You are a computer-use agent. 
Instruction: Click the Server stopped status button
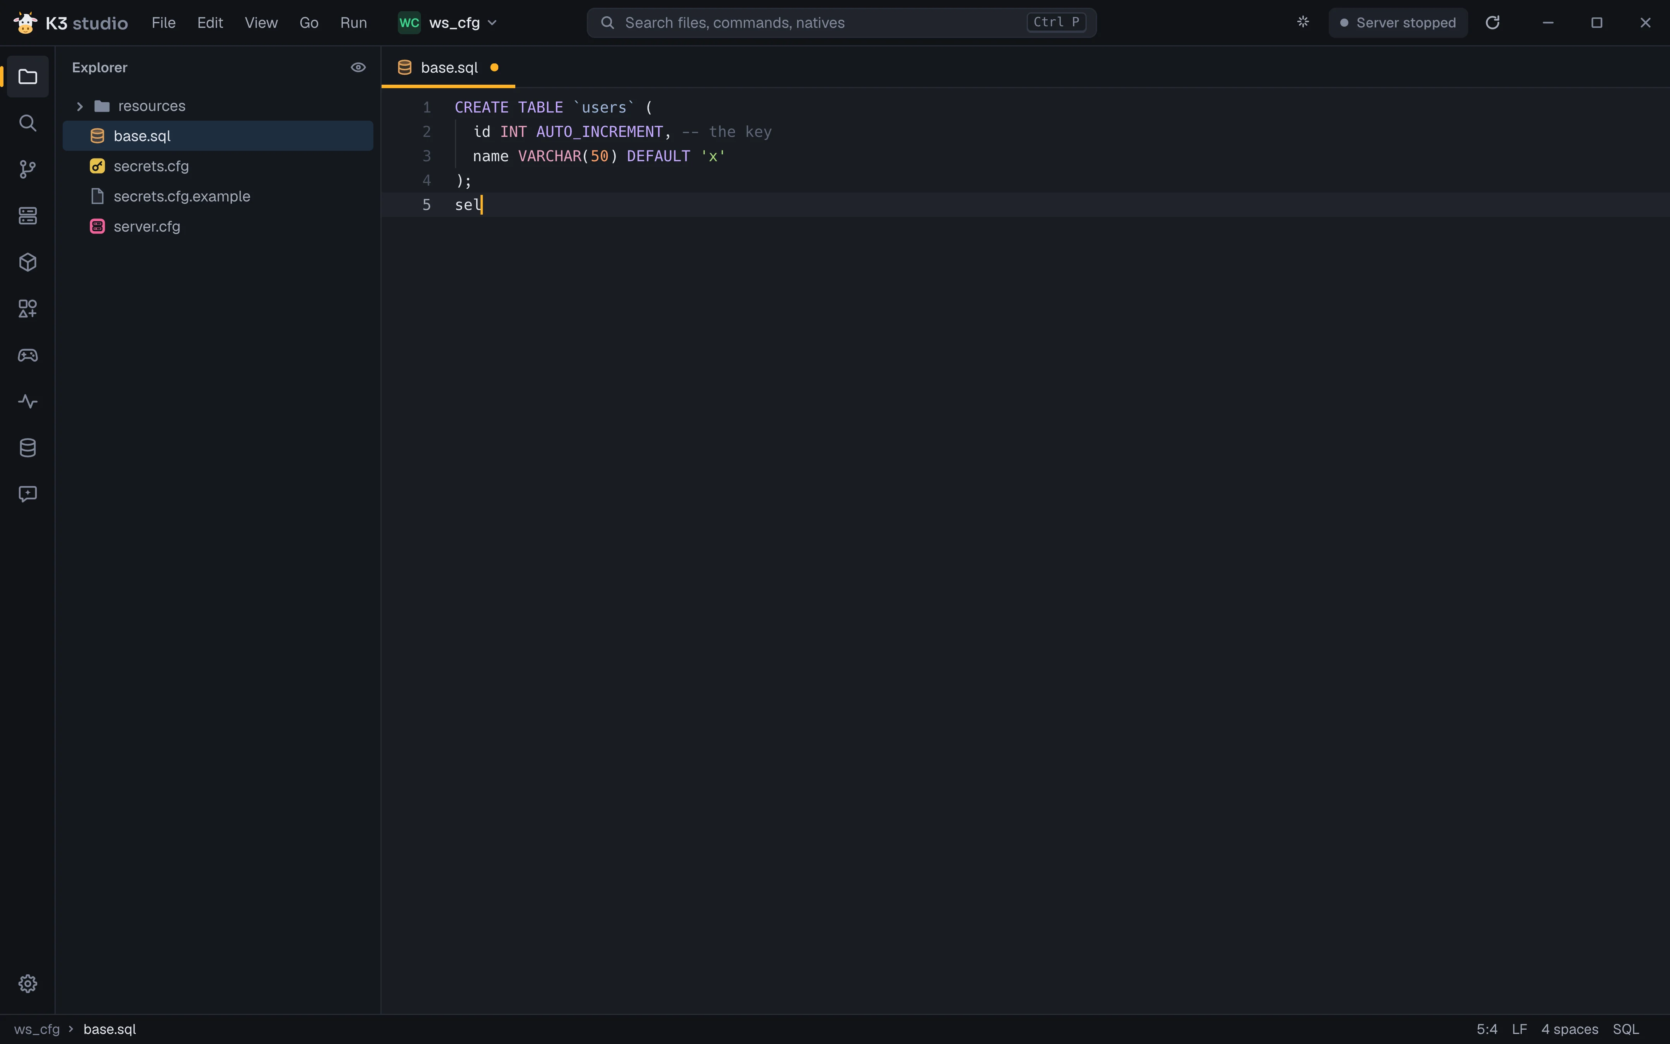1397,23
